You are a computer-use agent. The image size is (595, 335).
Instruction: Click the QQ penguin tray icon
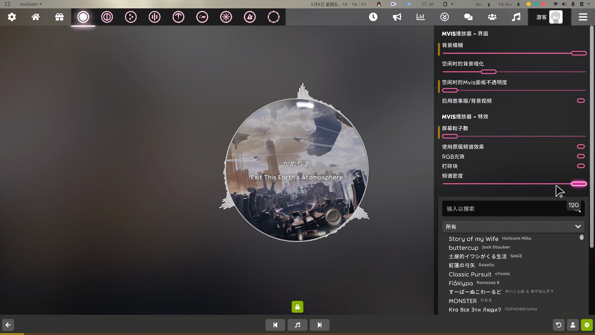pyautogui.click(x=378, y=4)
